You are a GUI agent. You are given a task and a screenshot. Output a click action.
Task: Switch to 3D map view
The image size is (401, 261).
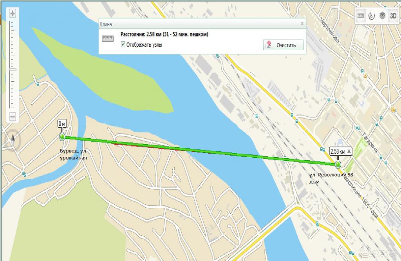tap(393, 16)
